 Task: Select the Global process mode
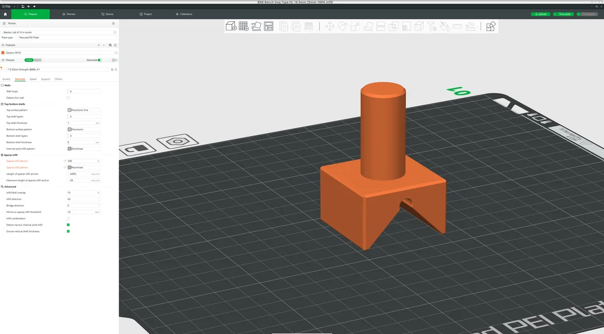tap(29, 60)
